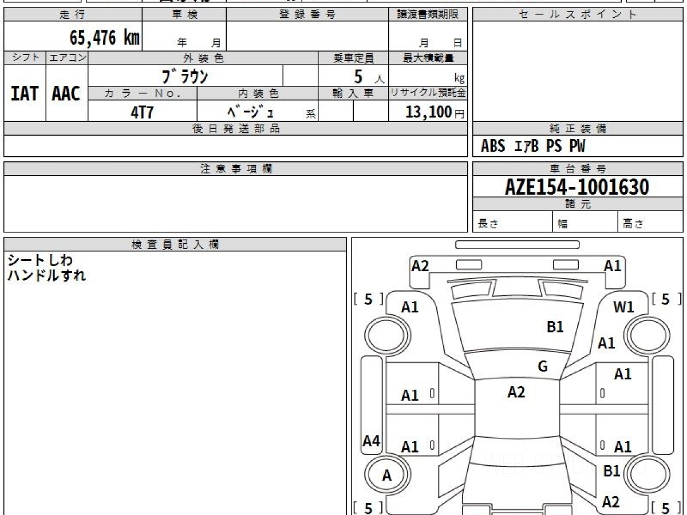Click the A2 mark at the rear corner
Image resolution: width=687 pixels, height=515 pixels.
(611, 502)
